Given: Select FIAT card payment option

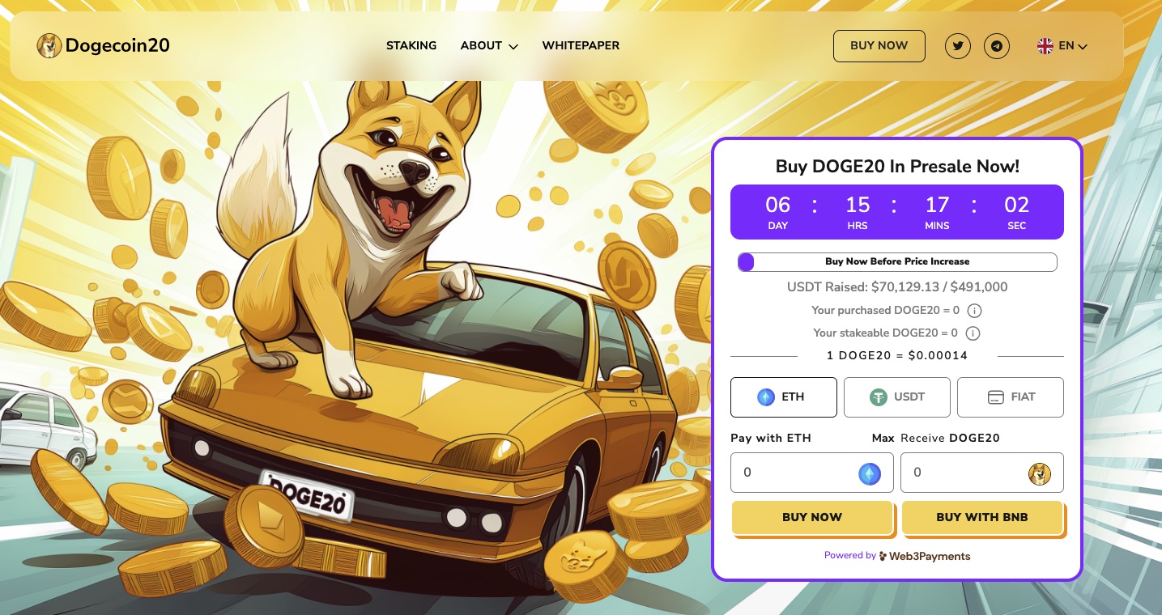Looking at the screenshot, I should (x=1011, y=397).
